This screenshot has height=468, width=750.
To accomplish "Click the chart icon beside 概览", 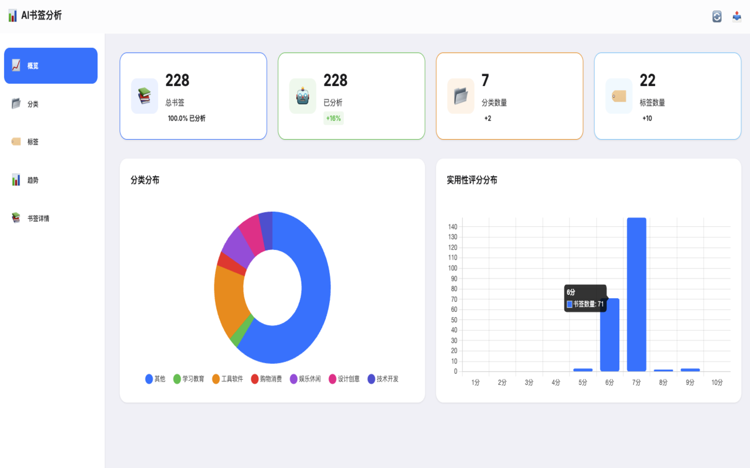I will coord(16,66).
